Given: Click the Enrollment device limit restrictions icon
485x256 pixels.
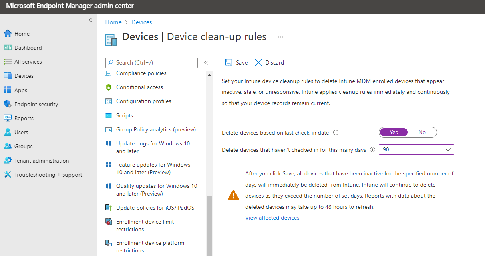Looking at the screenshot, I should pyautogui.click(x=108, y=222).
